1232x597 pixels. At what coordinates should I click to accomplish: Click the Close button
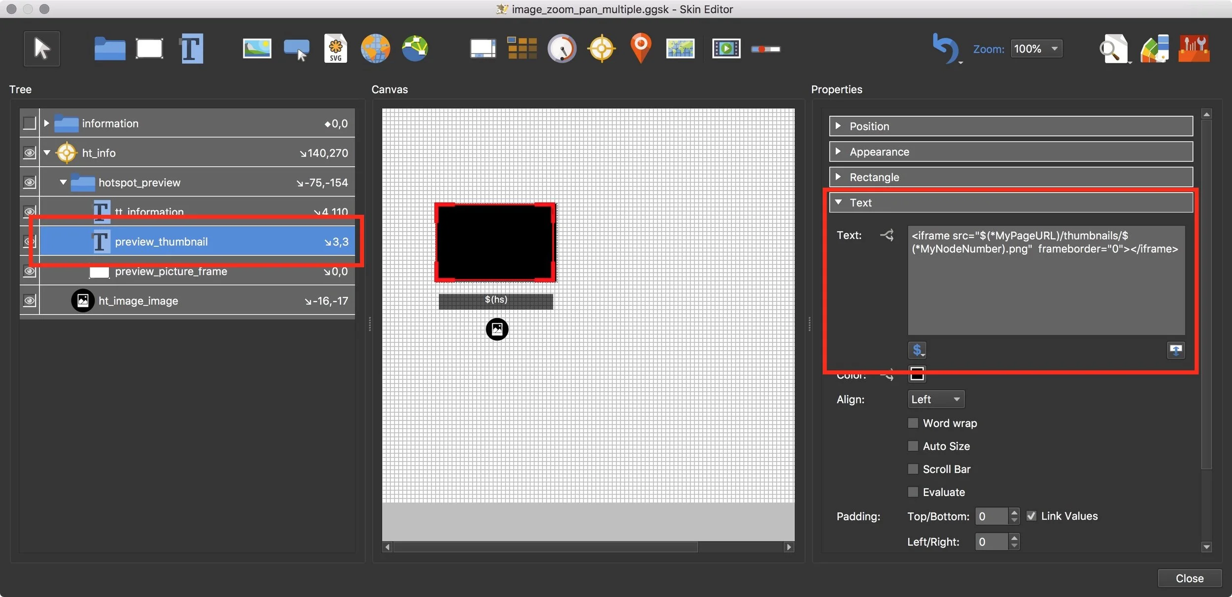(x=1189, y=578)
